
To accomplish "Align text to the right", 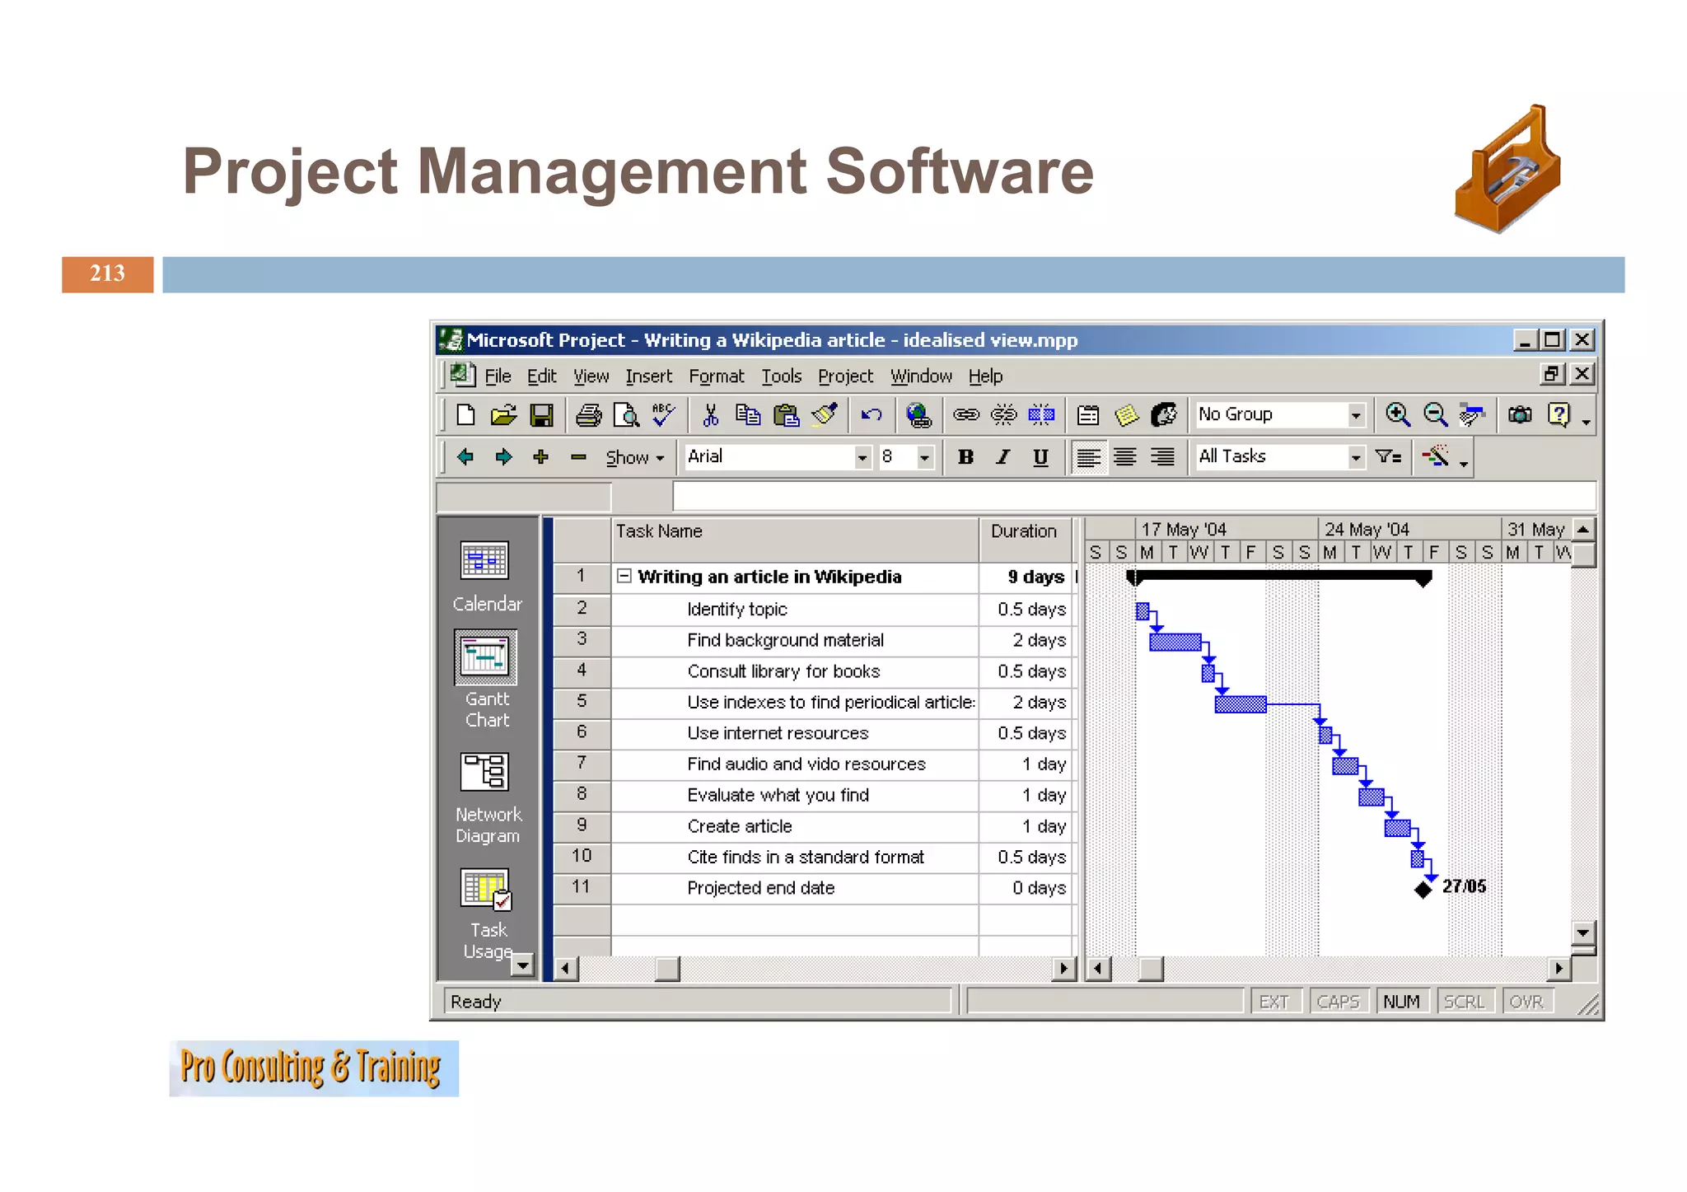I will click(1162, 456).
